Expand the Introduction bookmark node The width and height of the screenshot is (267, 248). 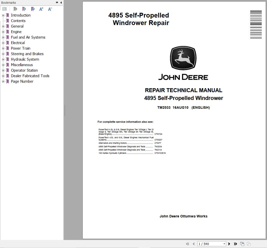coord(3,15)
